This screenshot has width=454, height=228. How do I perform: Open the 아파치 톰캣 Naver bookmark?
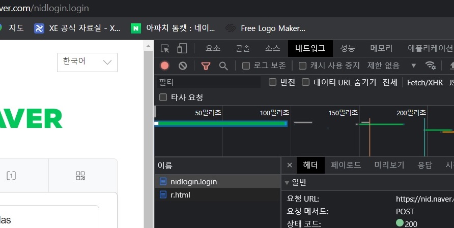coord(173,28)
